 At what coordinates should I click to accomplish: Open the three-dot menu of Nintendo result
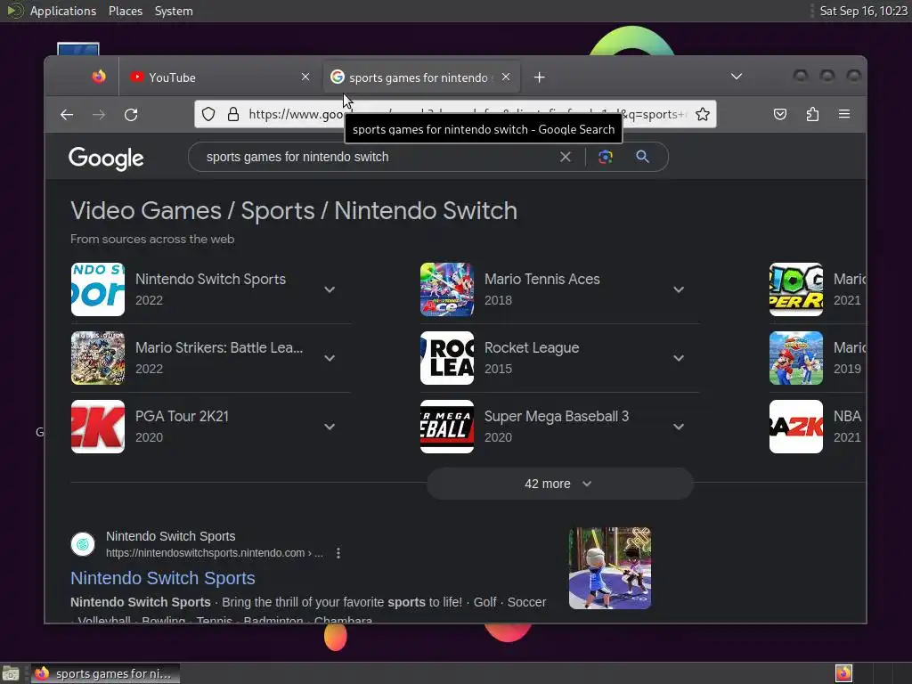click(x=338, y=553)
